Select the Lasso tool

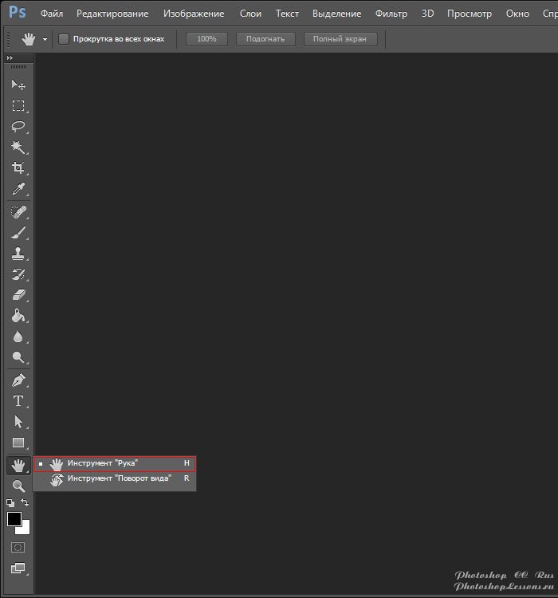(x=18, y=127)
